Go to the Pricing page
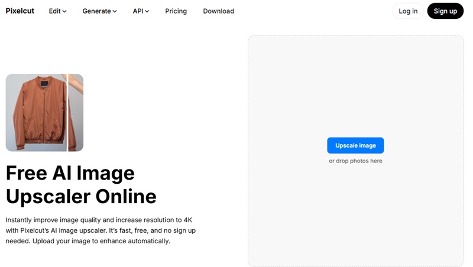The width and height of the screenshot is (473, 267). tap(176, 11)
